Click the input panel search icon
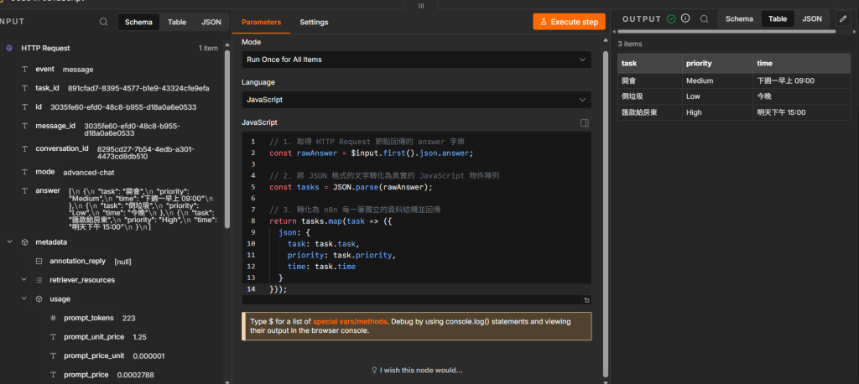Image resolution: width=859 pixels, height=384 pixels. point(103,22)
